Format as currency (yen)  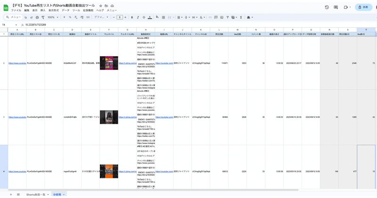[x=64, y=17]
